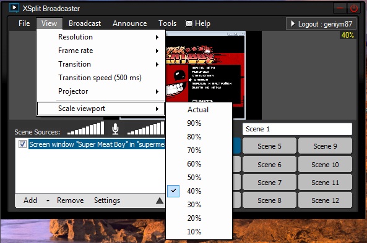Viewport: 367px width, 243px height.
Task: Close the View menu
Action: [x=50, y=23]
